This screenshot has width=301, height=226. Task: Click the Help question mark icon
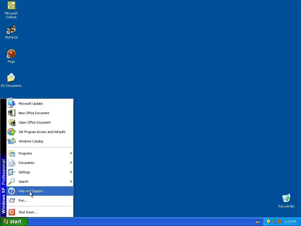(11, 191)
